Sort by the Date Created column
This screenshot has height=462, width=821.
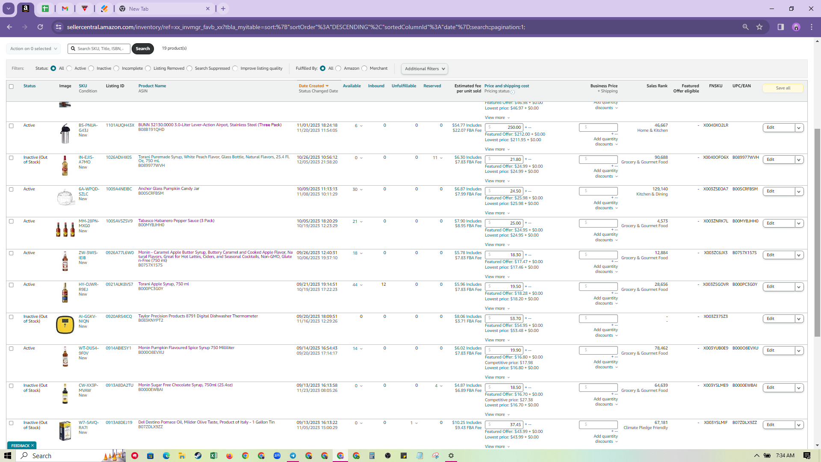(313, 86)
